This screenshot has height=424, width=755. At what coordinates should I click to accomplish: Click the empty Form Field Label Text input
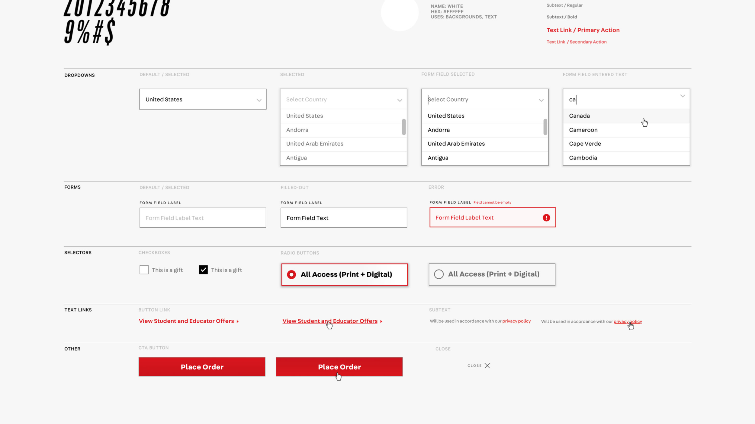click(x=203, y=218)
